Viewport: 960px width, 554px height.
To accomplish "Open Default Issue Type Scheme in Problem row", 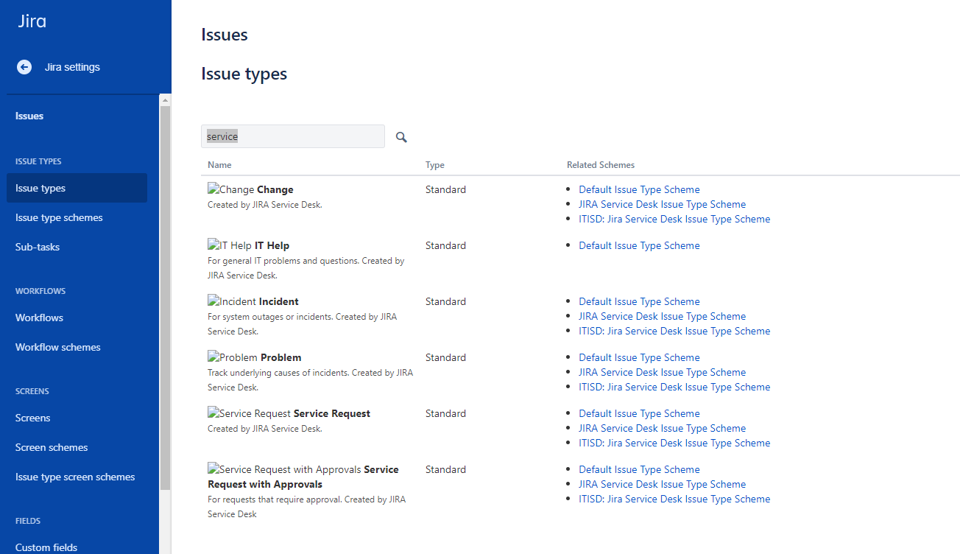I will point(639,357).
